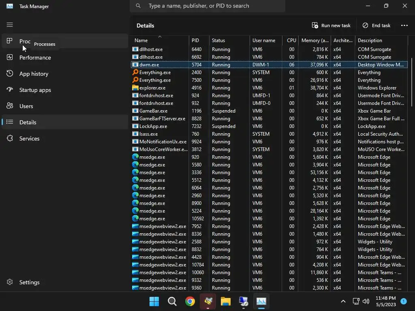Click PID 6440 of dllhost.exe
The image size is (415, 311).
point(197,49)
